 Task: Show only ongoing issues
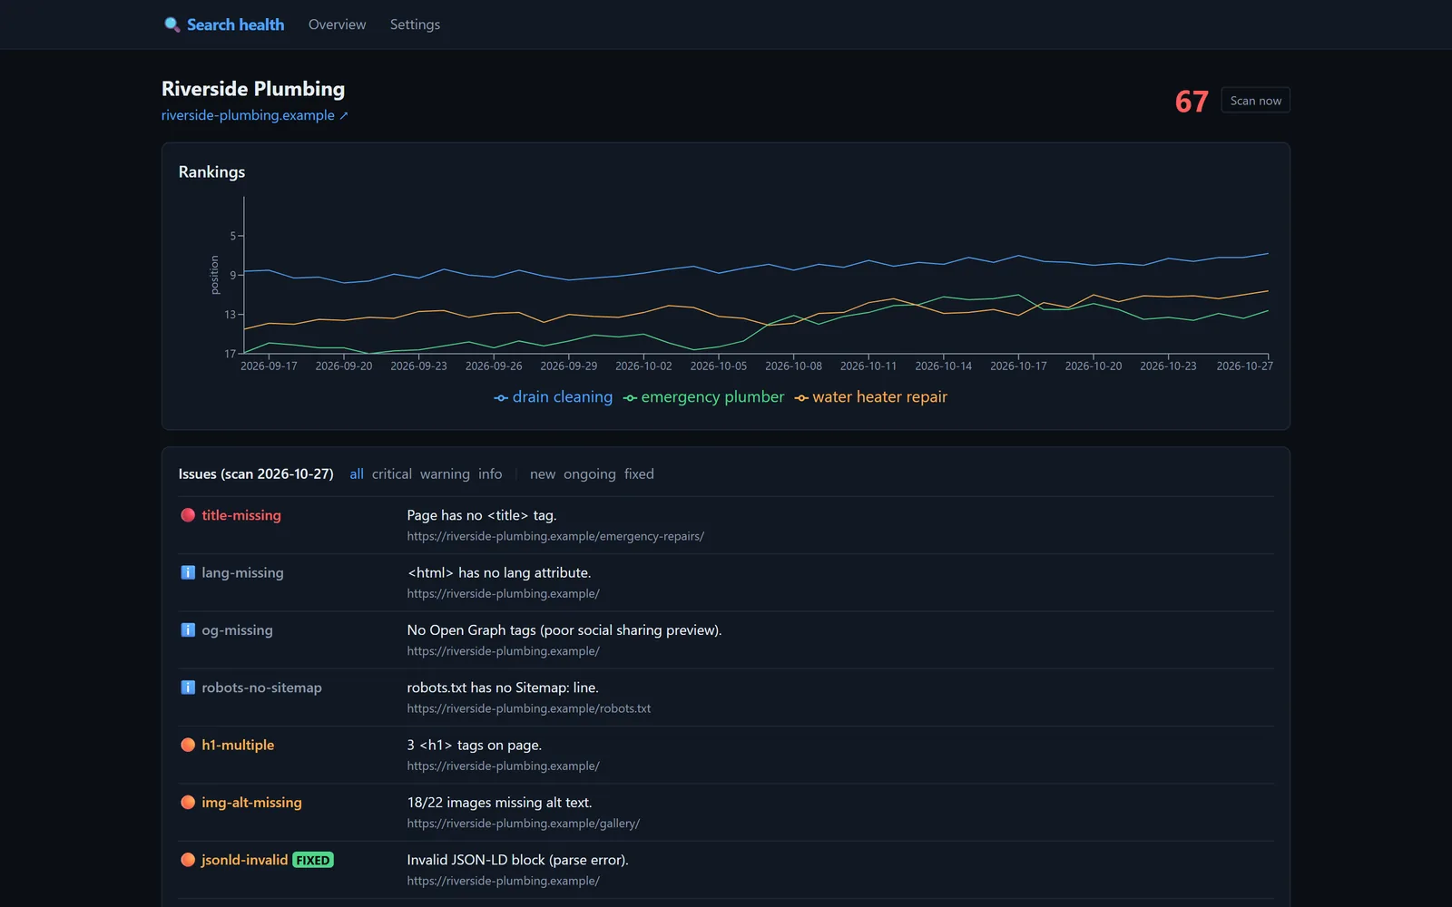point(589,474)
